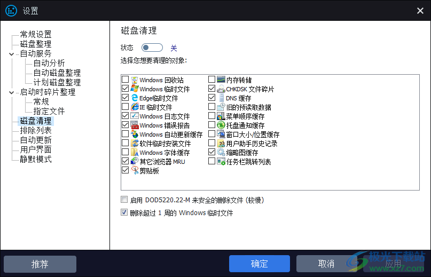Check the IE 临时文件 checkbox
Screen dimensions: 431x277
tap(125, 107)
